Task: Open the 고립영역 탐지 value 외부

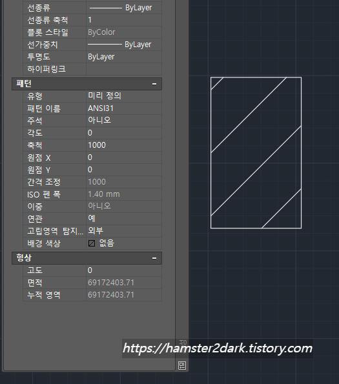Action: click(x=124, y=231)
